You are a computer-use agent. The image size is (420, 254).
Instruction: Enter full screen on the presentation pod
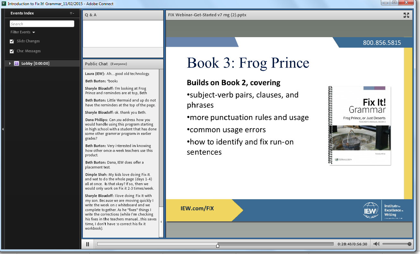[406, 15]
